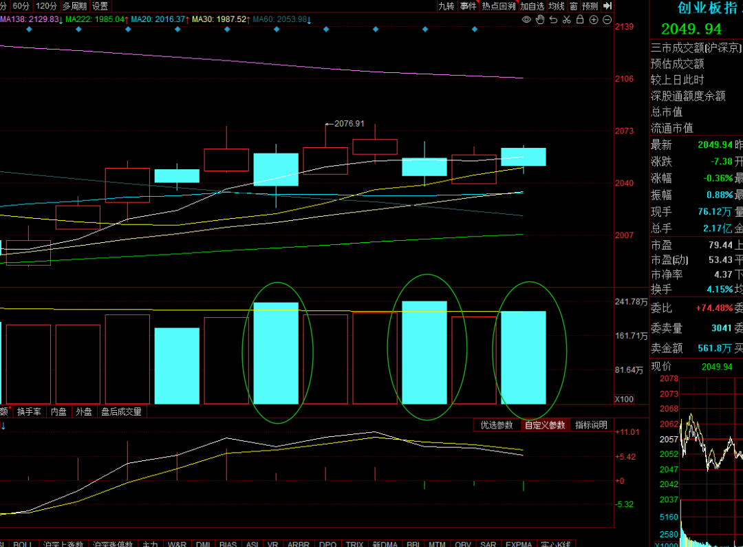The height and width of the screenshot is (547, 743).
Task: Click the MA60 moving average label
Action: tap(282, 19)
